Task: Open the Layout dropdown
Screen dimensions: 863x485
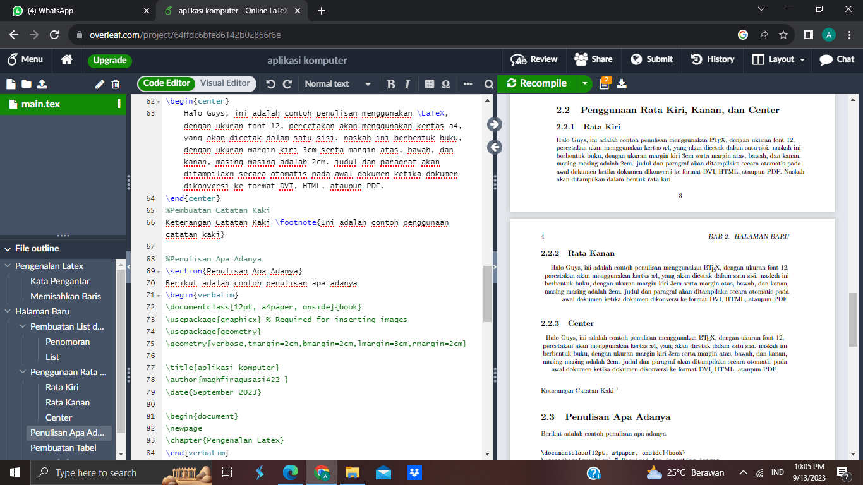Action: [x=778, y=59]
